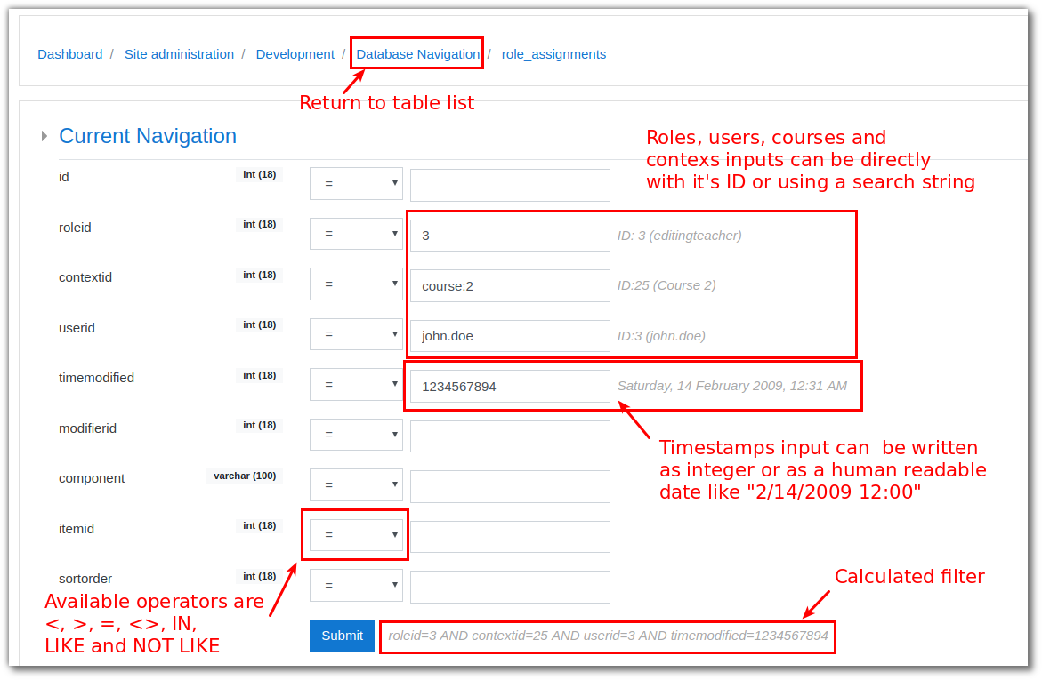Select the userid field with john.doe
Viewport: 1042px width, 680px height.
510,336
